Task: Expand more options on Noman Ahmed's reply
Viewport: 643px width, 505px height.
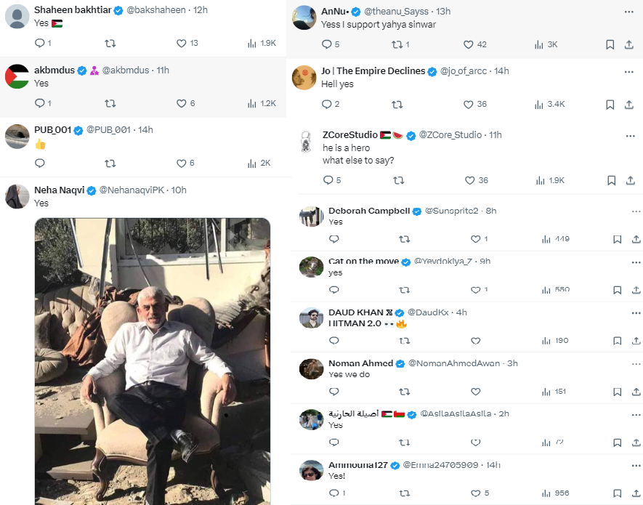Action: [x=636, y=363]
